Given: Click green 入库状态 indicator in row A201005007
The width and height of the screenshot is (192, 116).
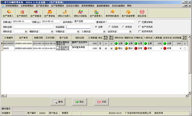Looking at the screenshot, I should pyautogui.click(x=146, y=43).
